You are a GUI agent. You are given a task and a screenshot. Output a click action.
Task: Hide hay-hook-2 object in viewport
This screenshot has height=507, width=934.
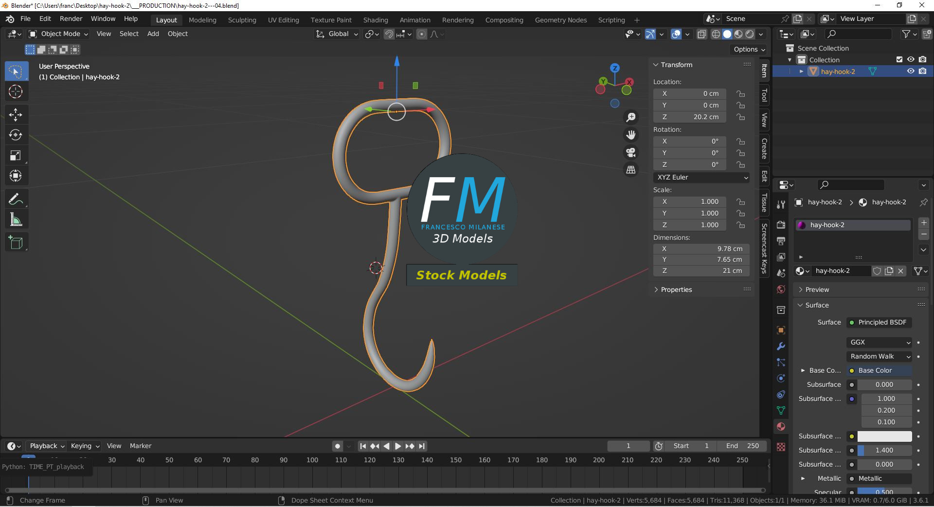click(911, 71)
